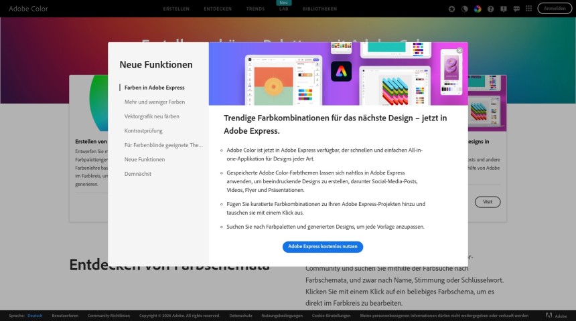Open the color wheel icon in header

click(x=478, y=9)
